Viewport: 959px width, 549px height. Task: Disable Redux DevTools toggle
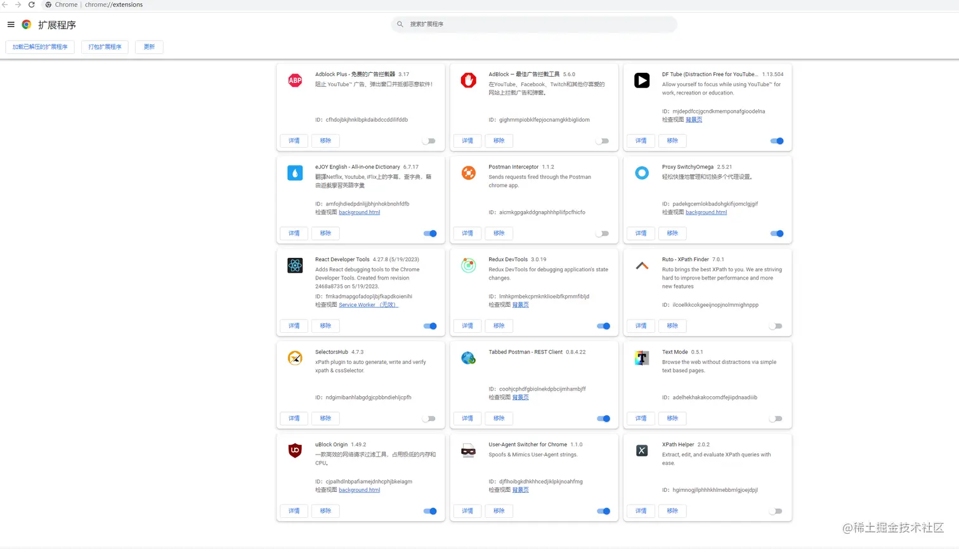pyautogui.click(x=604, y=326)
